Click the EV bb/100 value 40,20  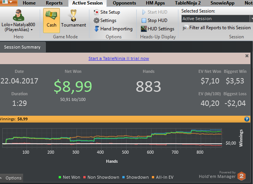[x=210, y=103]
